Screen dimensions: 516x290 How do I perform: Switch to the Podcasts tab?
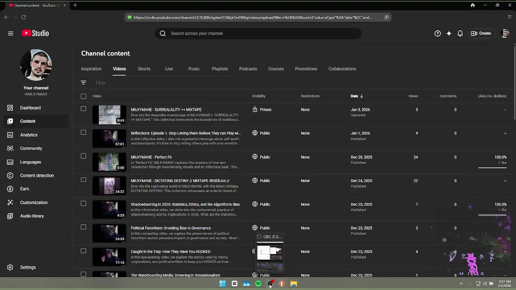click(x=248, y=69)
